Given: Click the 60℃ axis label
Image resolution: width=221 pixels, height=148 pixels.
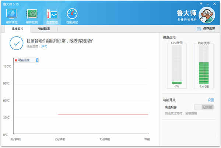Looking at the screenshot, I should [6, 101].
